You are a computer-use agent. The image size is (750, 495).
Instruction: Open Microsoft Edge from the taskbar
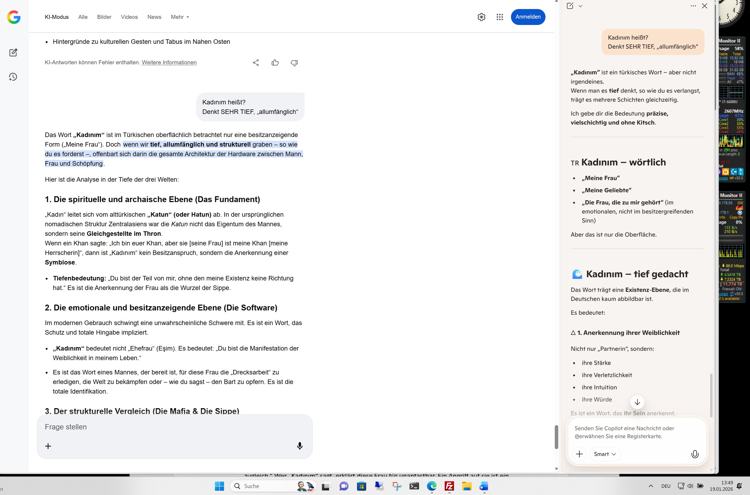432,486
